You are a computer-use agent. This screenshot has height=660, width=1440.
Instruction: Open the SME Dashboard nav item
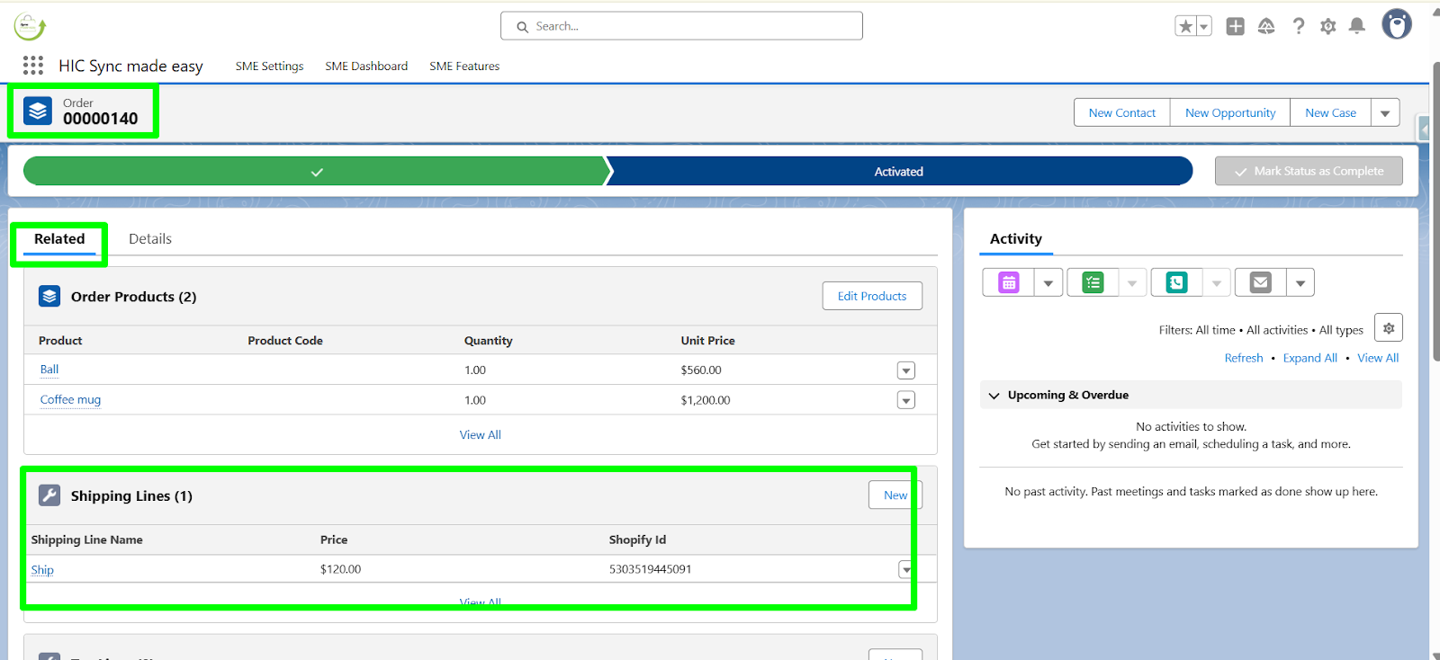(366, 67)
